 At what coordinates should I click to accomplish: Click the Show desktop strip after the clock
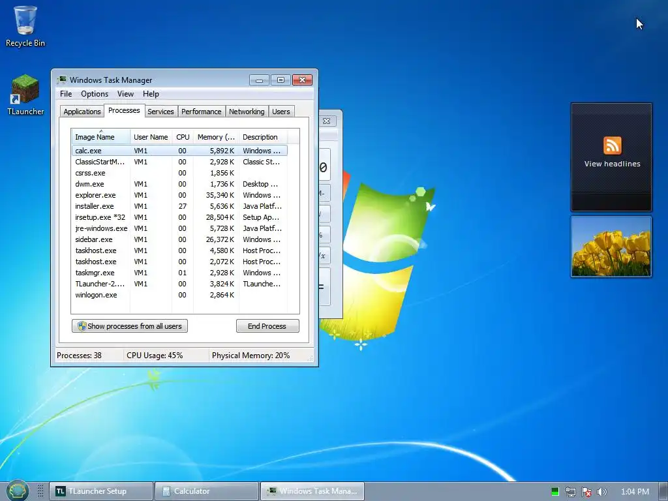663,491
